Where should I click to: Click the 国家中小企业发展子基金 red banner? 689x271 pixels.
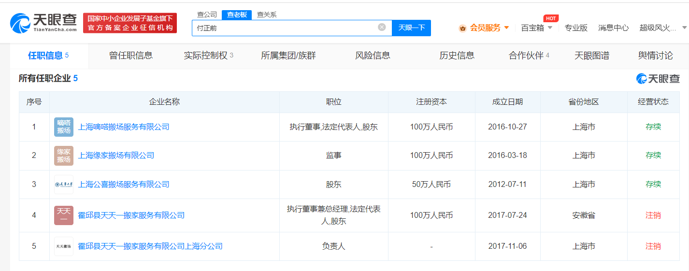(130, 23)
